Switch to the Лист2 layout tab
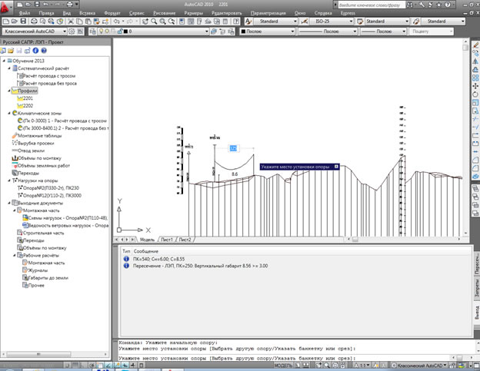 point(185,240)
